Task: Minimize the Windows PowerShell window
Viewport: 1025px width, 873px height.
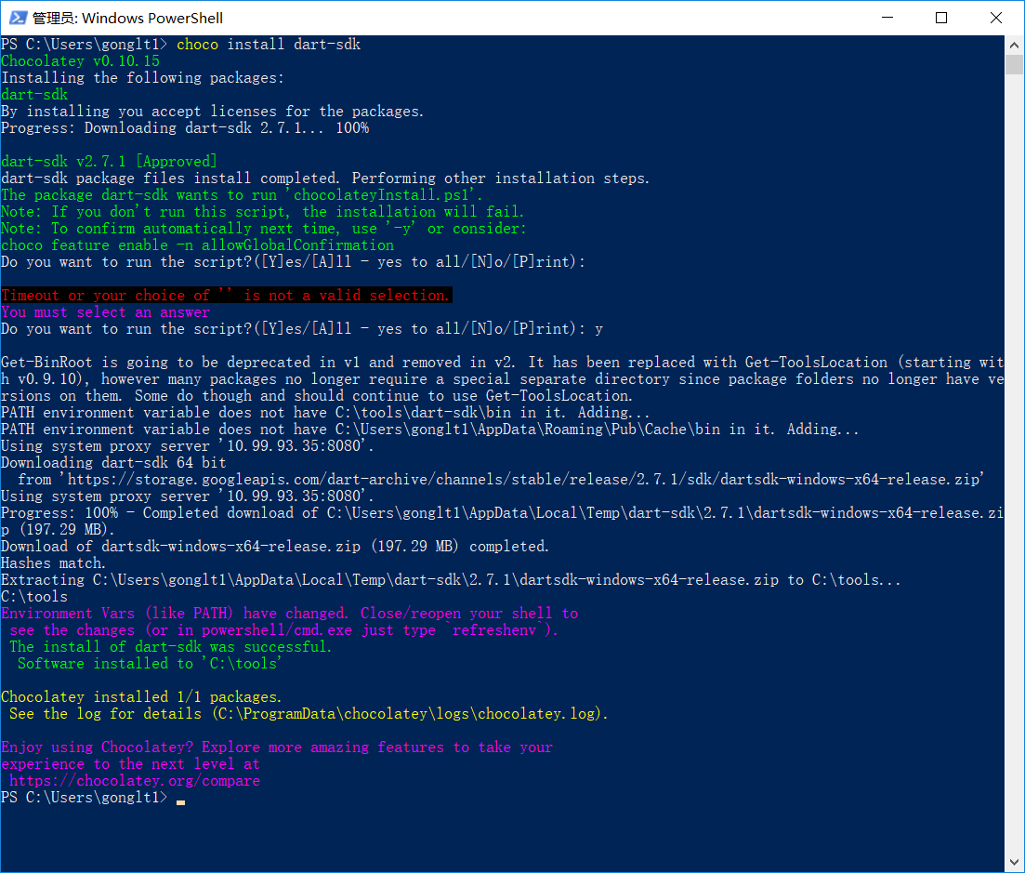Action: click(887, 18)
